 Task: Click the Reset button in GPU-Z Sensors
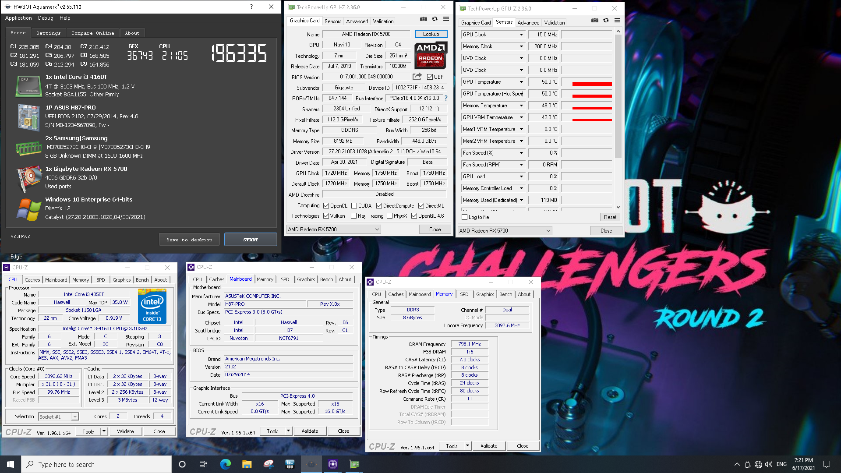[x=610, y=217]
